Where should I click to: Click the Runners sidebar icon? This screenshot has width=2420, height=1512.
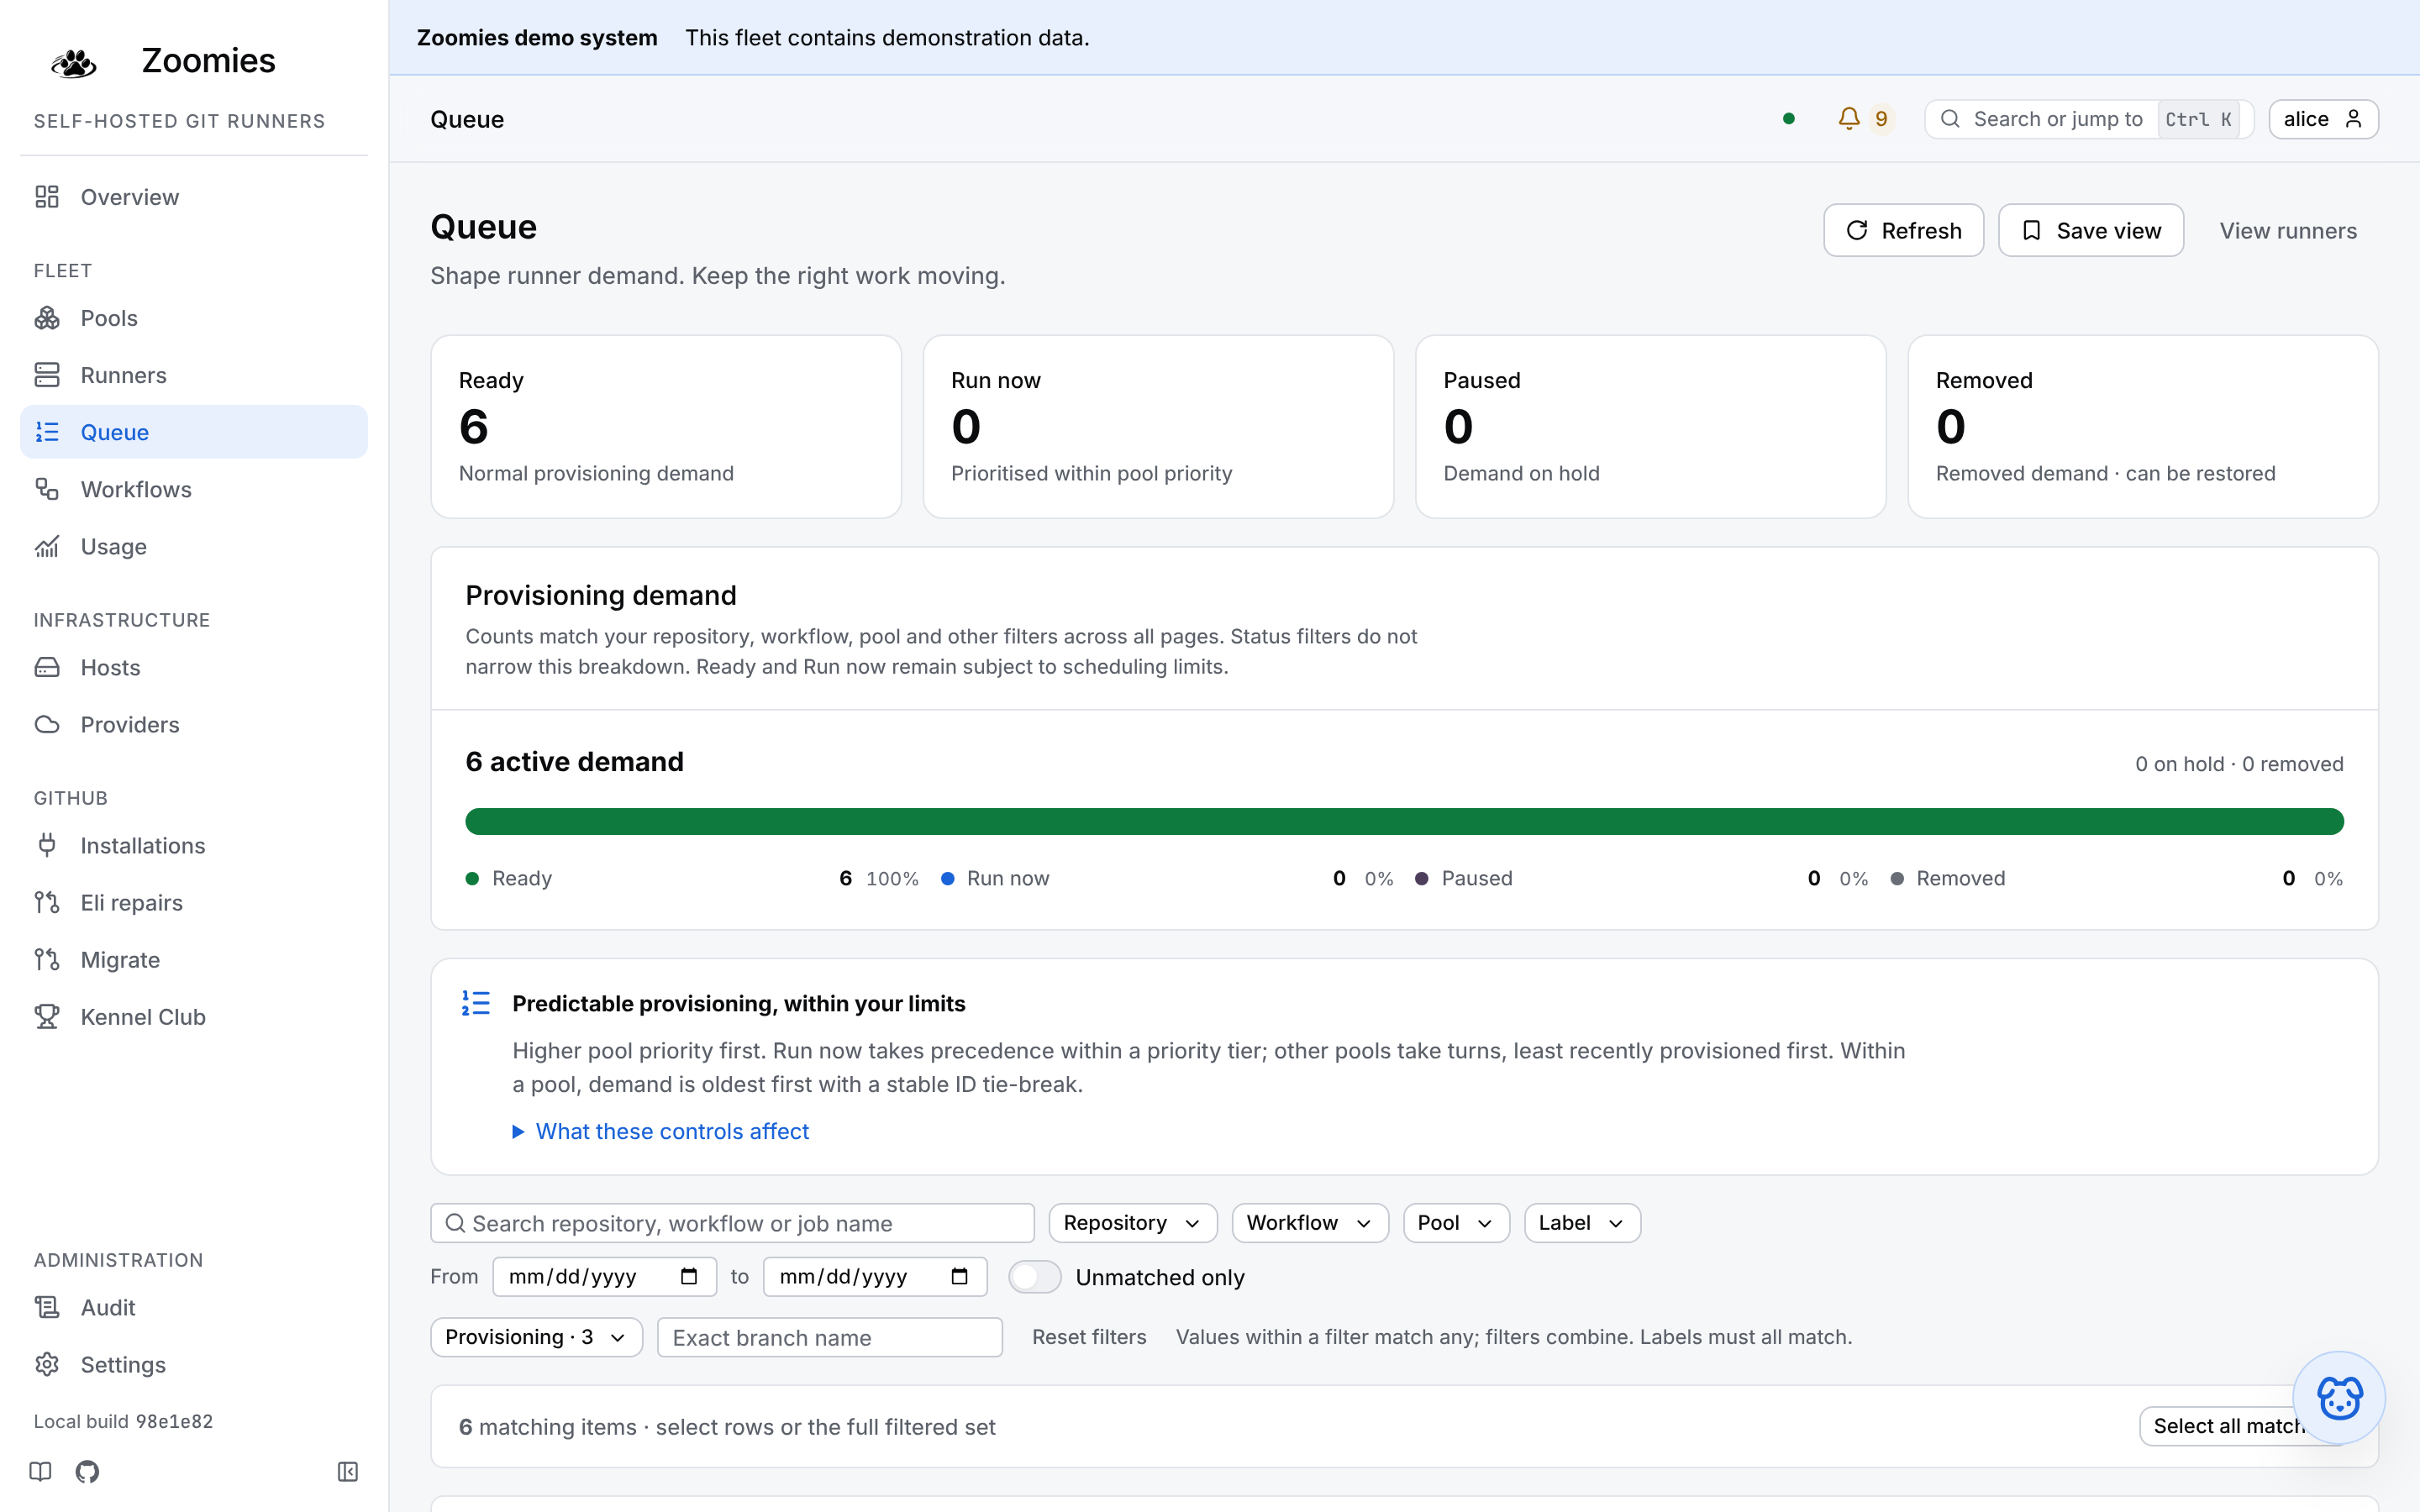pyautogui.click(x=47, y=375)
